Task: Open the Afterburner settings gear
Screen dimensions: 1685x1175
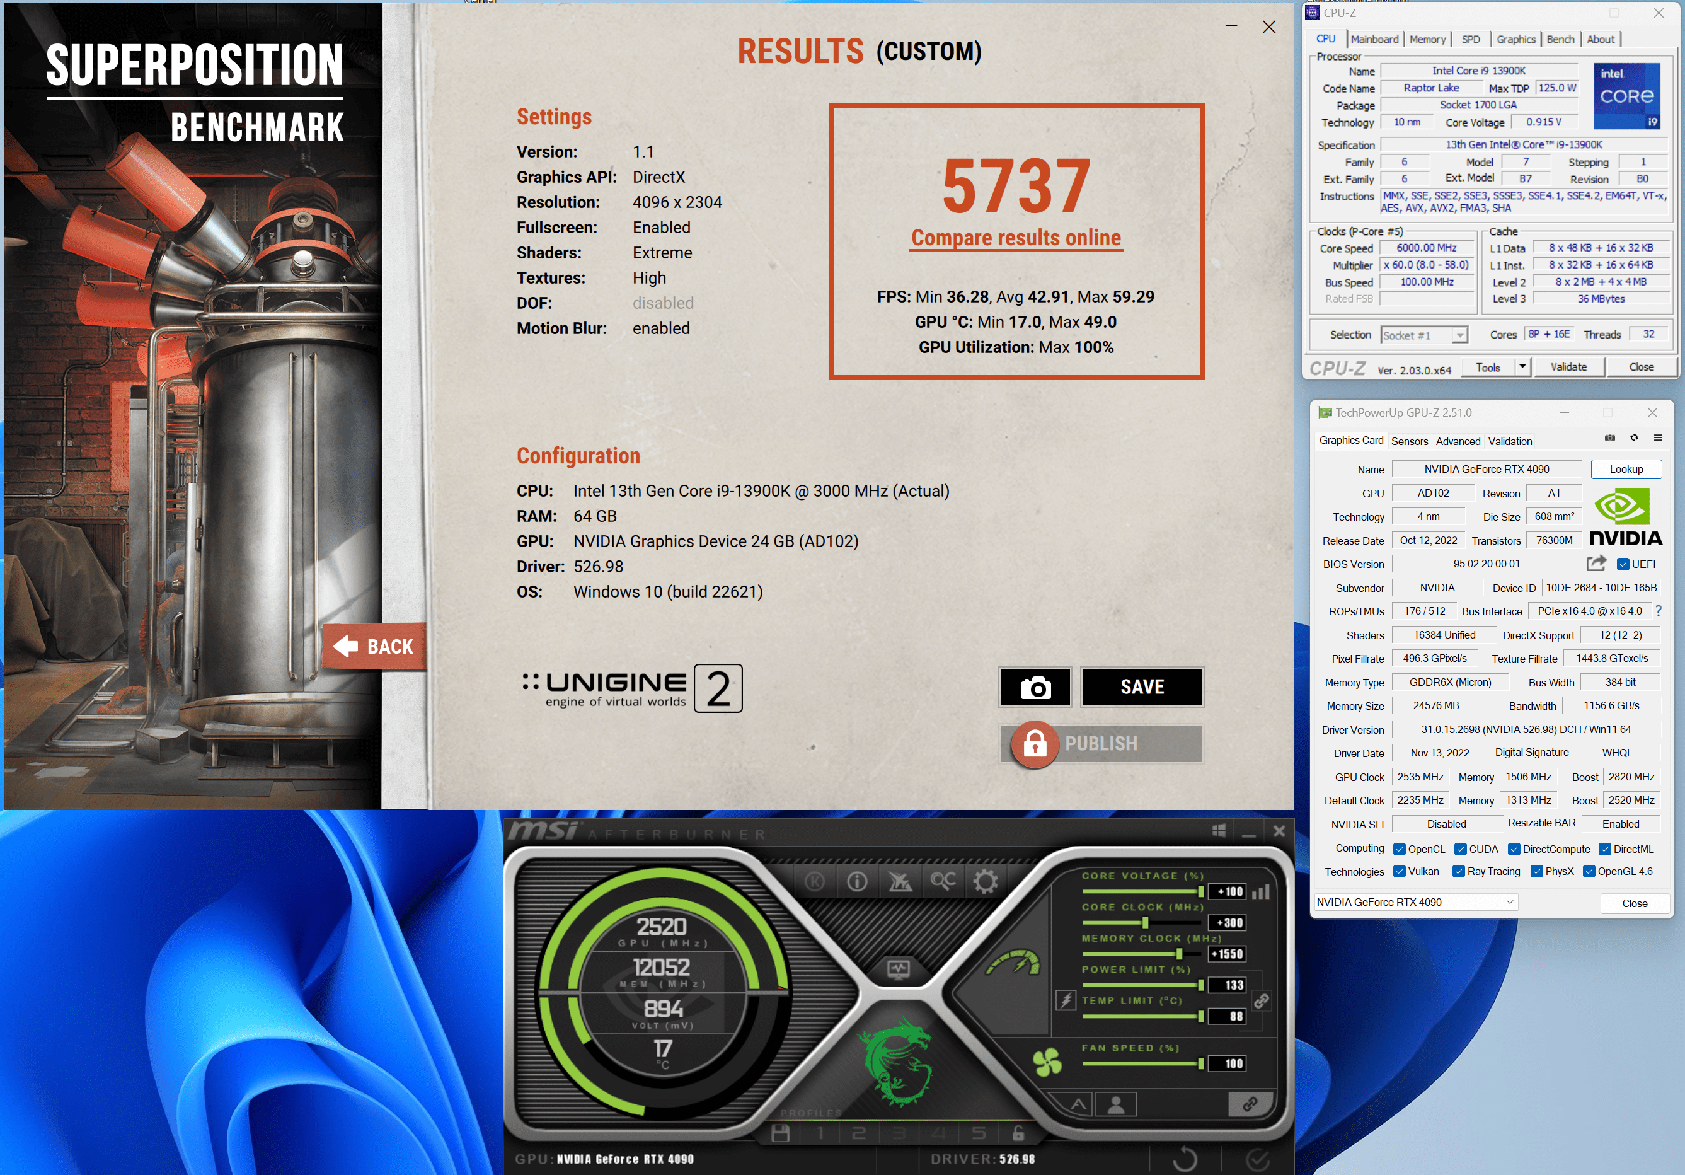Action: [985, 881]
